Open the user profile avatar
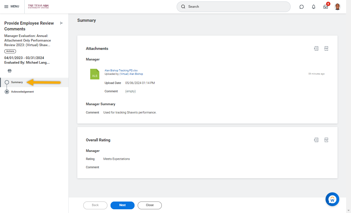Screen dimensions: 351x213 click(338, 7)
